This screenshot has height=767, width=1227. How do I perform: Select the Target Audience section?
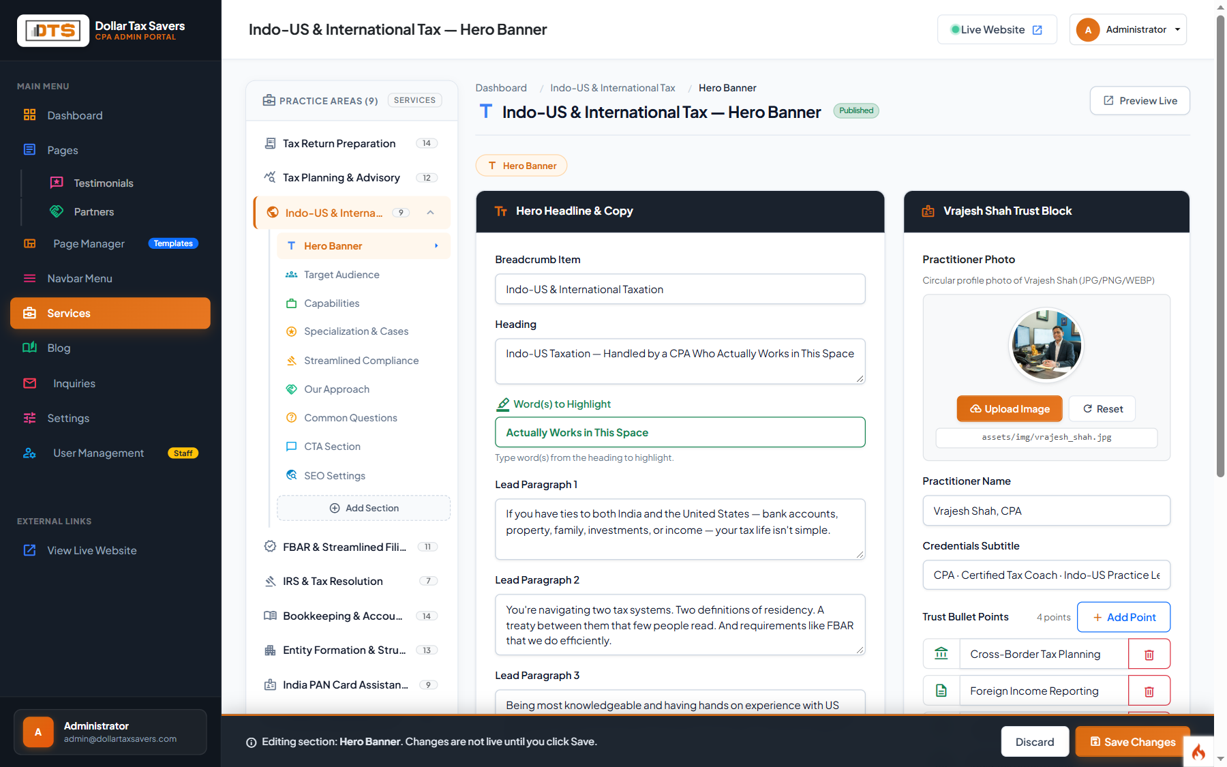coord(363,274)
